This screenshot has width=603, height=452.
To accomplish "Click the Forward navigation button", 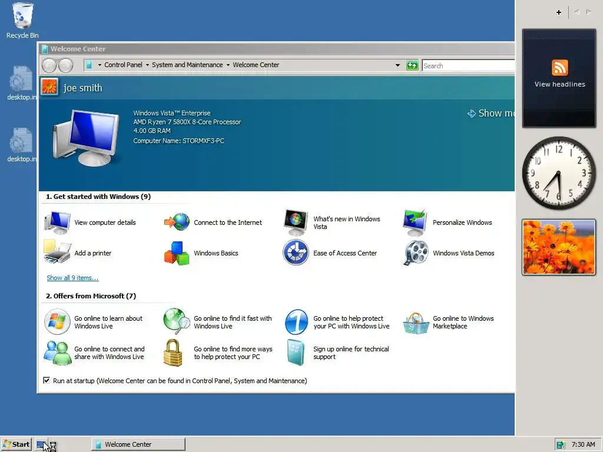I will pos(65,65).
